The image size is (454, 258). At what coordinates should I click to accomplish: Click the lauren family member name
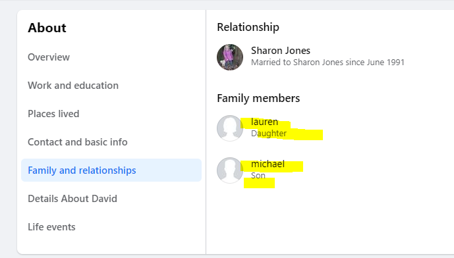point(264,122)
